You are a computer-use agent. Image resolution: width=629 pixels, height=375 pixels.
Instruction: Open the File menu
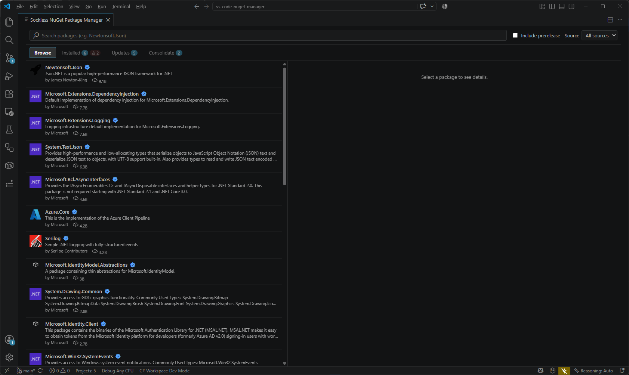pos(20,6)
